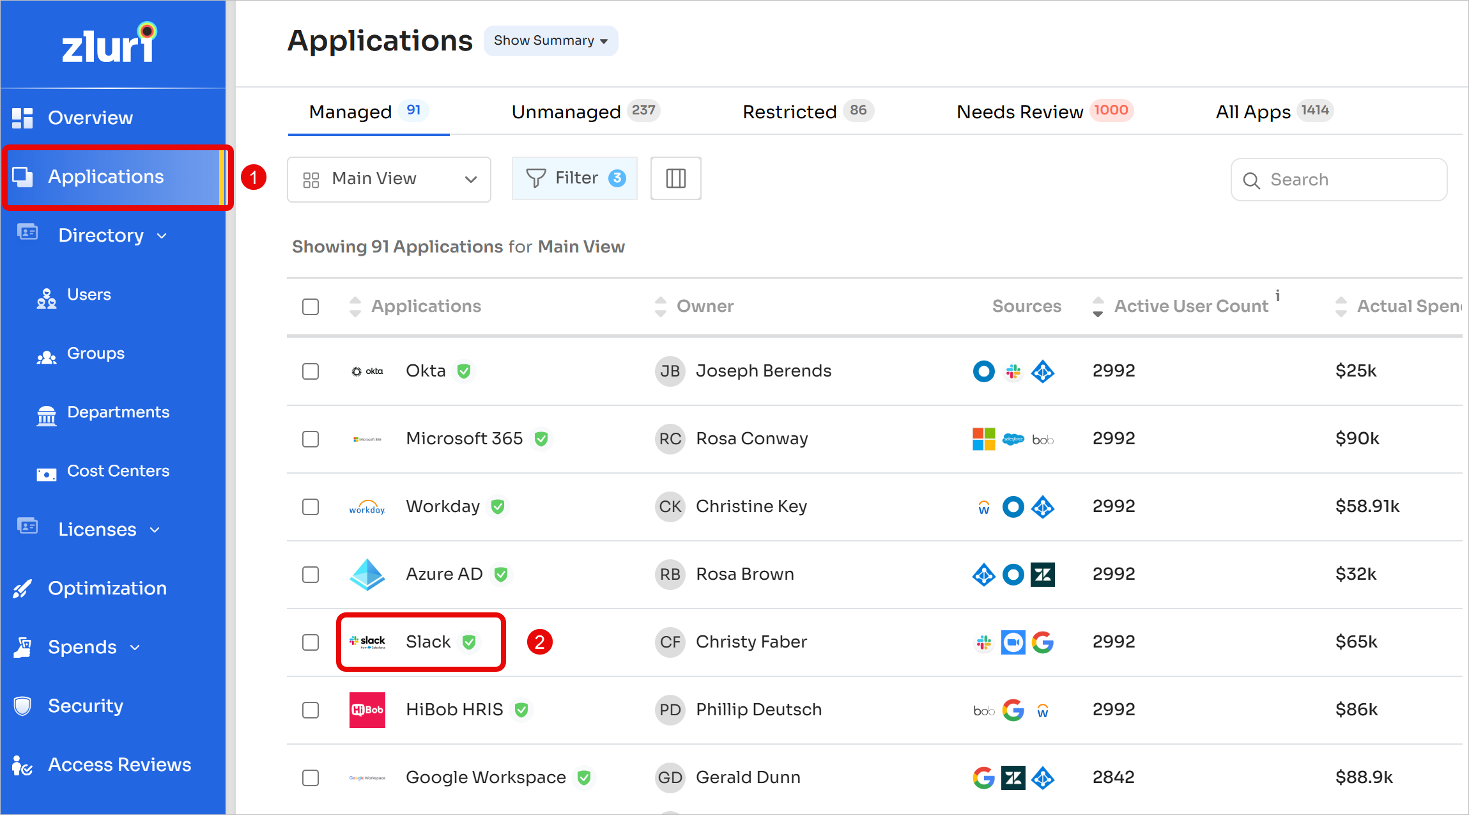Open the Main View dropdown

point(388,179)
